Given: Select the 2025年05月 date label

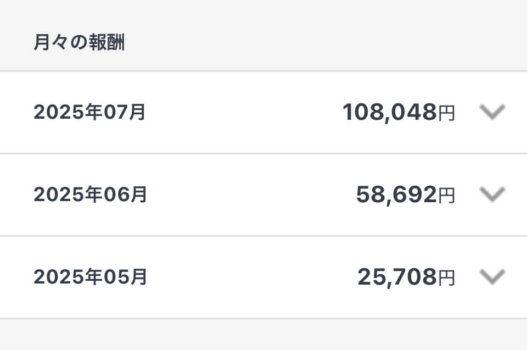Looking at the screenshot, I should 90,277.
